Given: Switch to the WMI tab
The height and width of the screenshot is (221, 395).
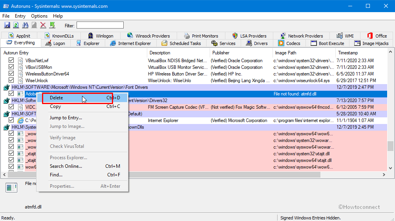Looking at the screenshot, I should [345, 36].
